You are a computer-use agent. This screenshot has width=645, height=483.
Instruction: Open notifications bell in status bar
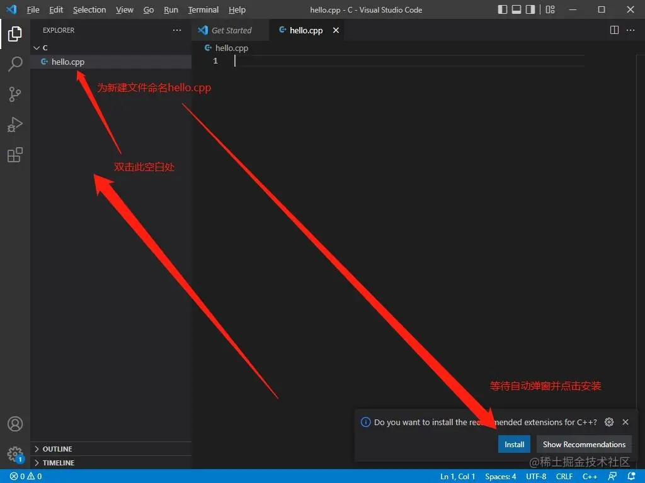(x=631, y=477)
